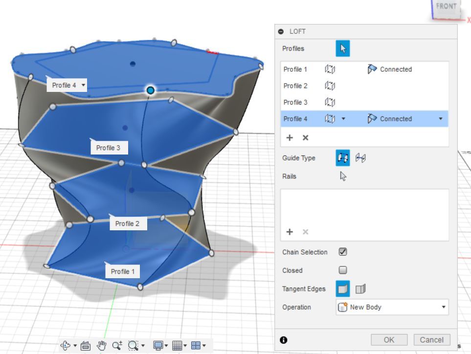Select the Profile 4 row in list
Viewport: 471px width, 354px height.
(364, 119)
